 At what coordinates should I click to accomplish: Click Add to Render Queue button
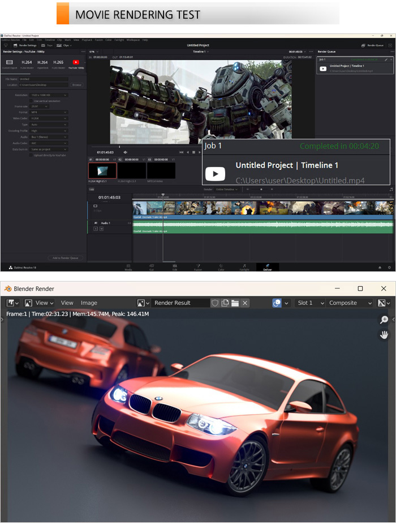tap(66, 258)
